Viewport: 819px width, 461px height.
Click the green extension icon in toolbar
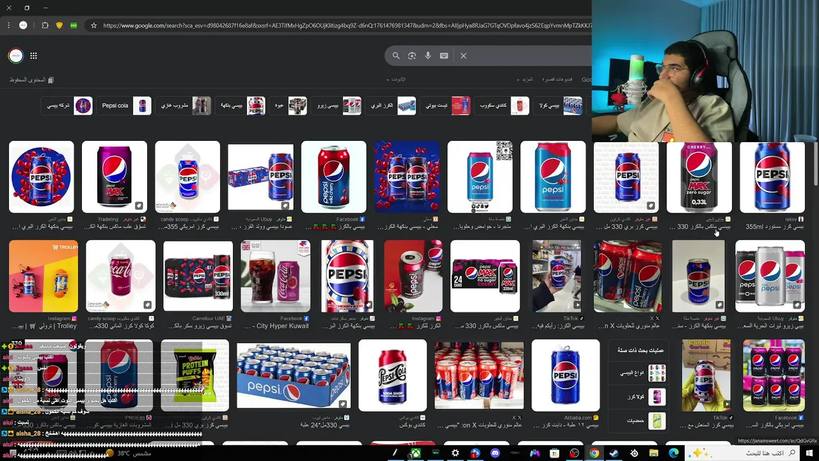(x=74, y=26)
